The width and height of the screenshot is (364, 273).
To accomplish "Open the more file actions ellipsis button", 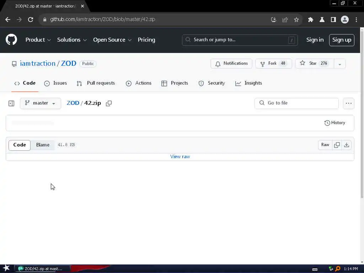I will pos(348,103).
